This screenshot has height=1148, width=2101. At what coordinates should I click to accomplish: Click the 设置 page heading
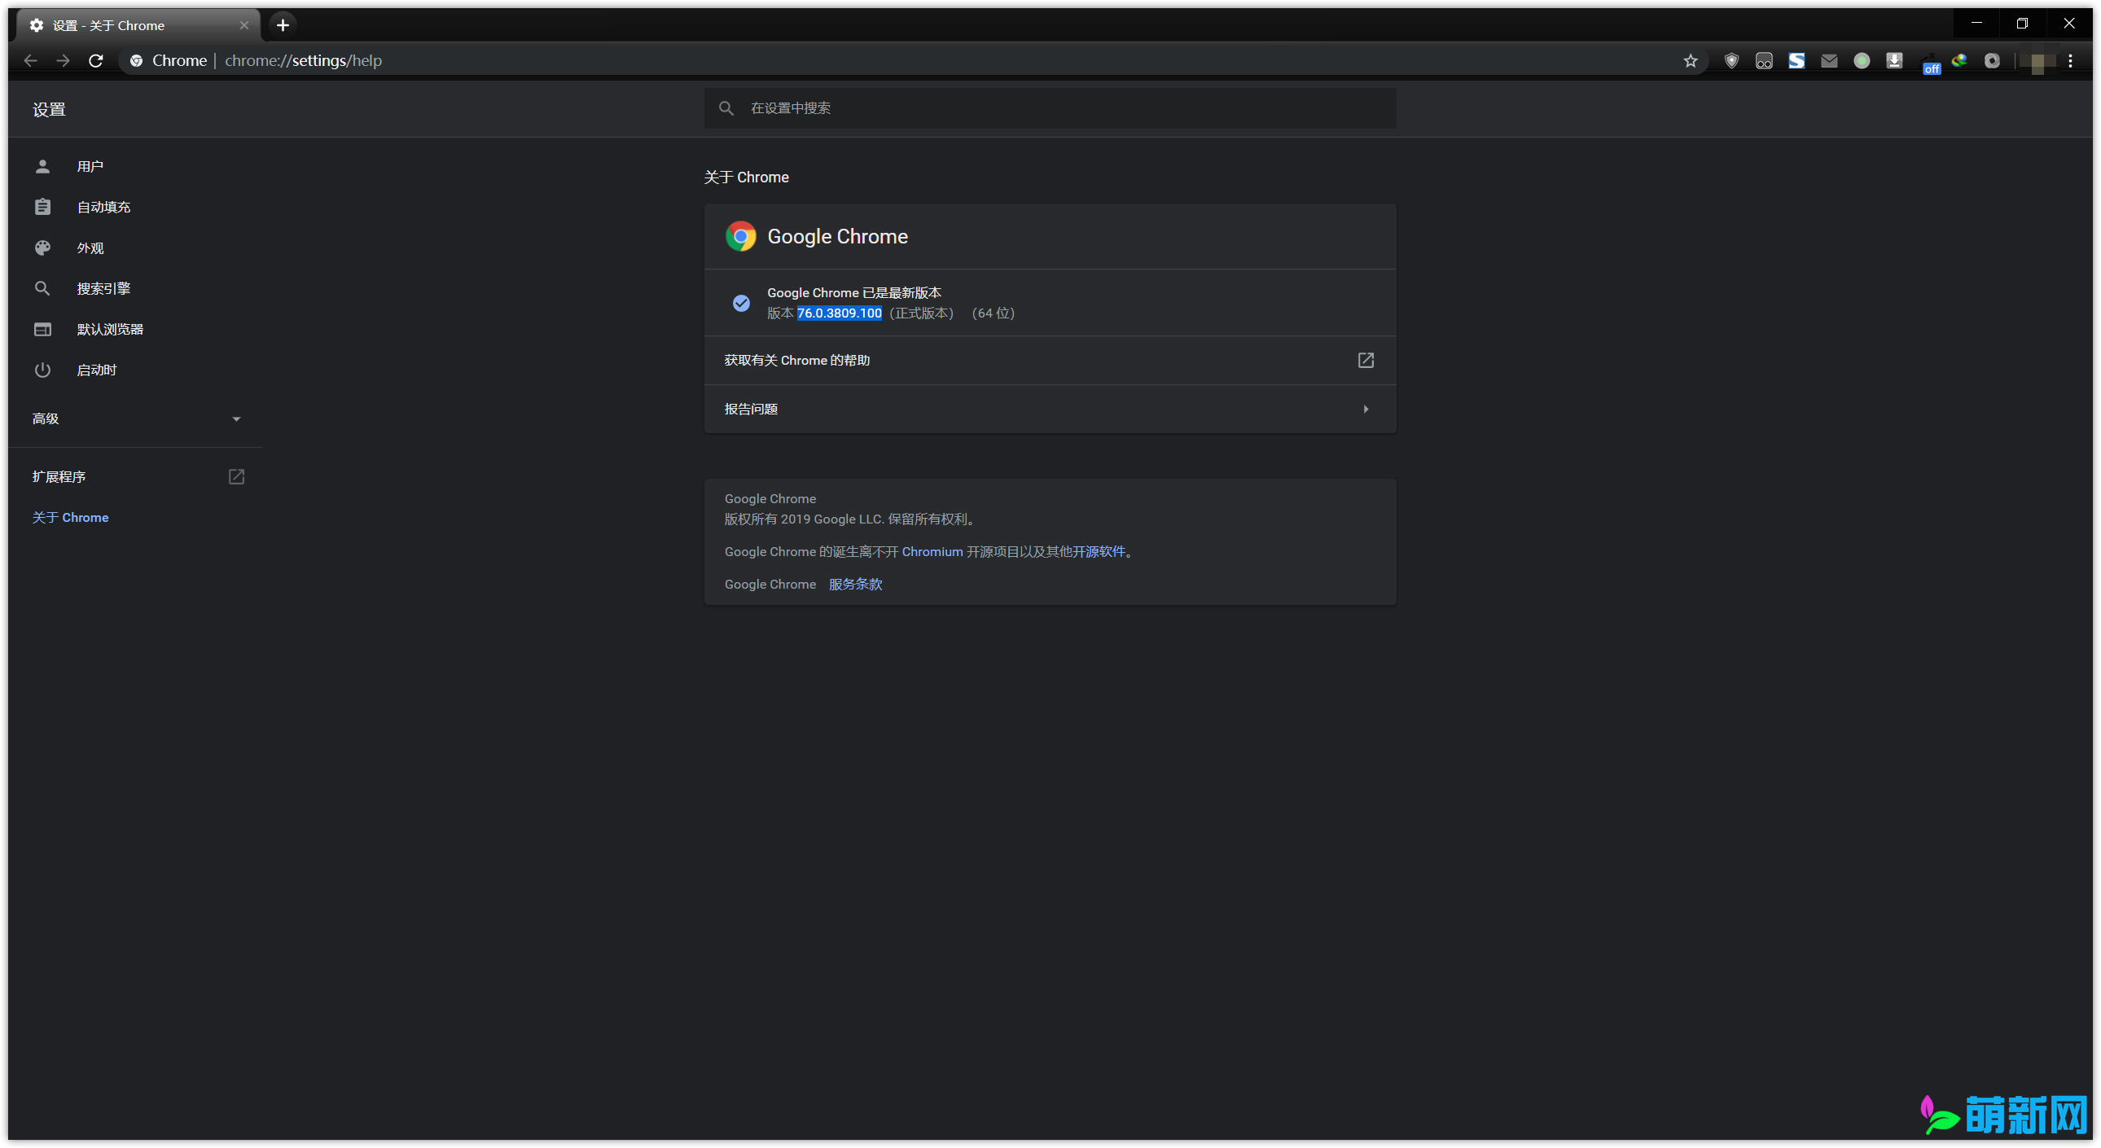49,109
